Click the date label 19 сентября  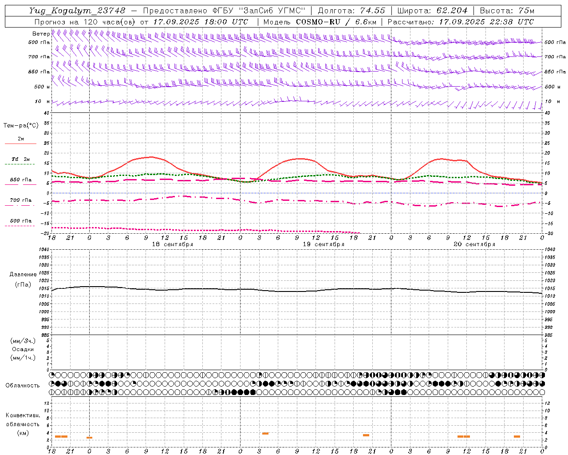[323, 244]
